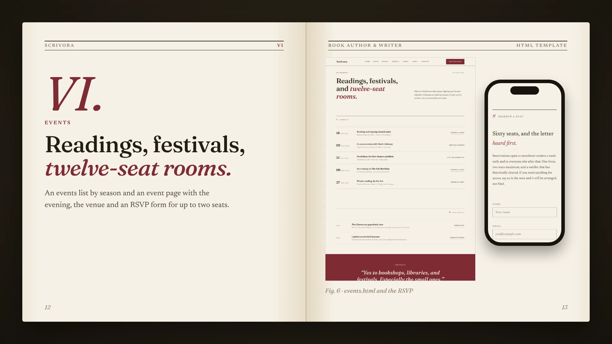
Task: Click the red EVENTS section label
Action: tap(58, 123)
